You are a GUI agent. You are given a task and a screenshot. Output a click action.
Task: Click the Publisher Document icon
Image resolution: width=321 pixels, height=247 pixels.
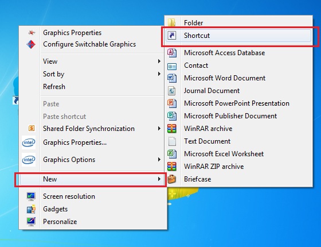coord(172,116)
